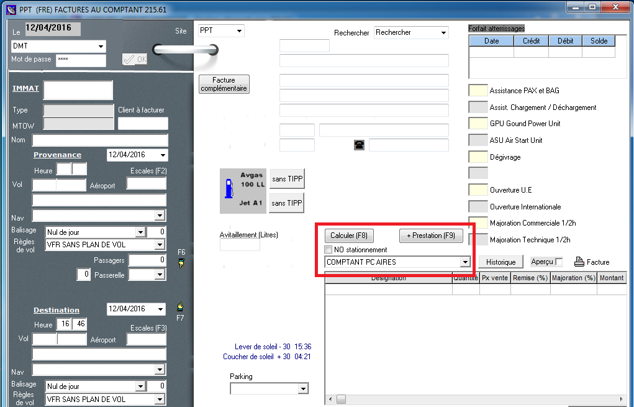The height and width of the screenshot is (407, 634).
Task: Open the Passerelle dropdown
Action: point(159,274)
